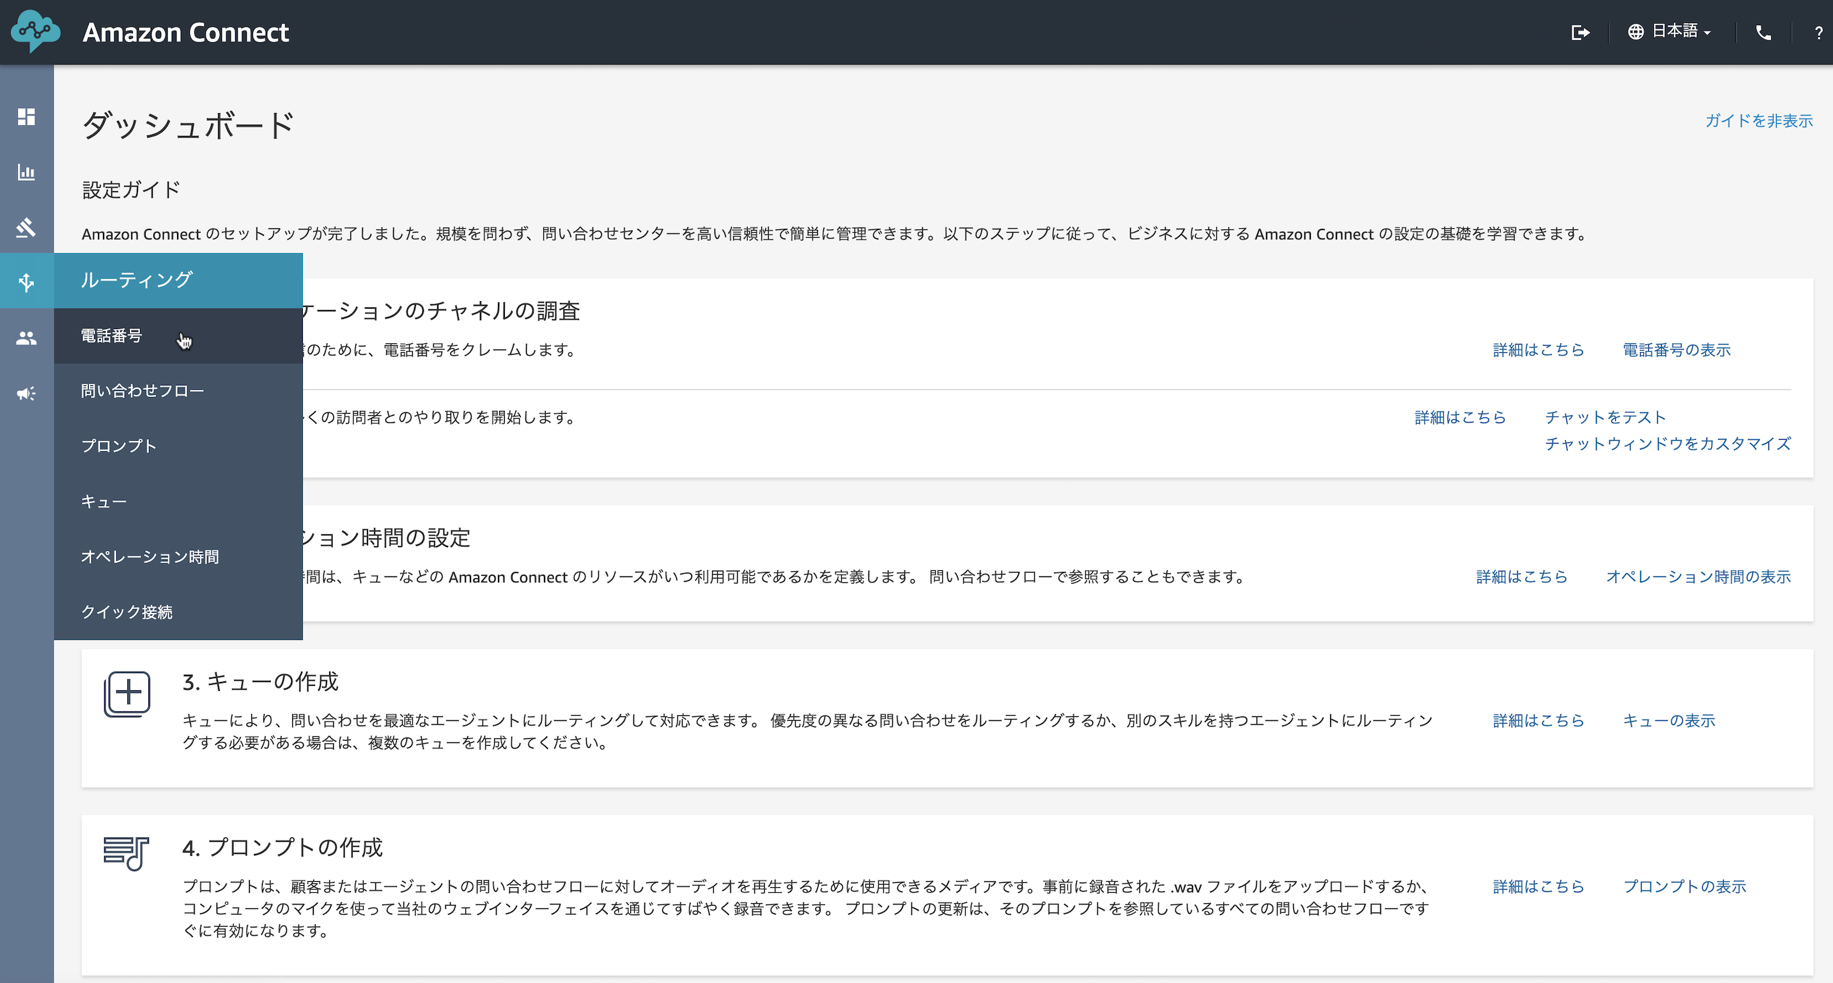This screenshot has width=1833, height=983.
Task: Open the users people icon in sidebar
Action: click(x=26, y=338)
